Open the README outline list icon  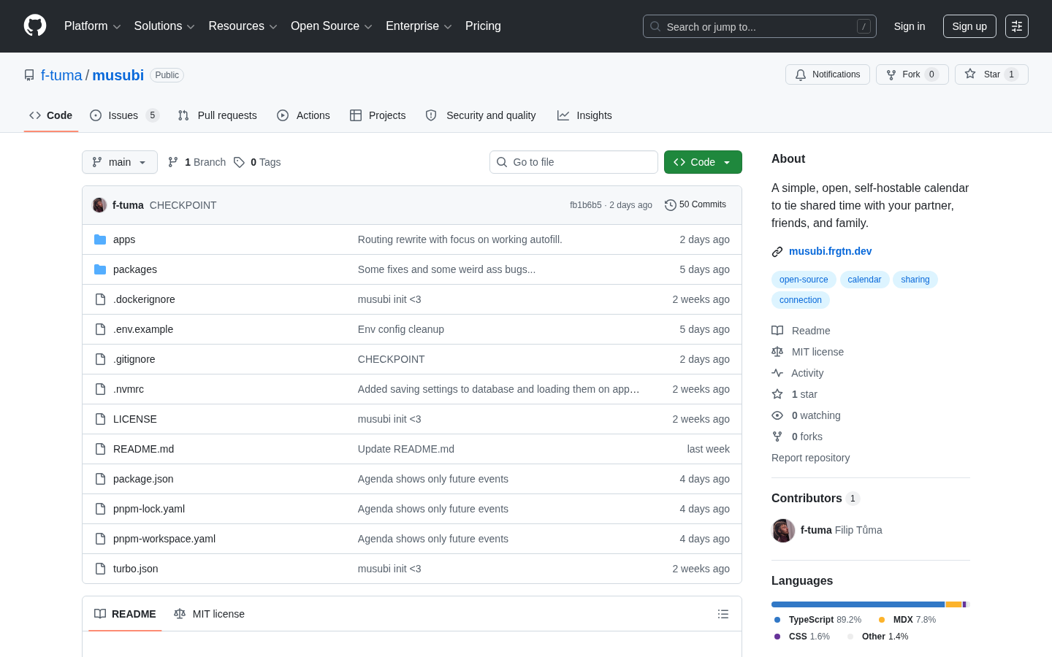723,614
